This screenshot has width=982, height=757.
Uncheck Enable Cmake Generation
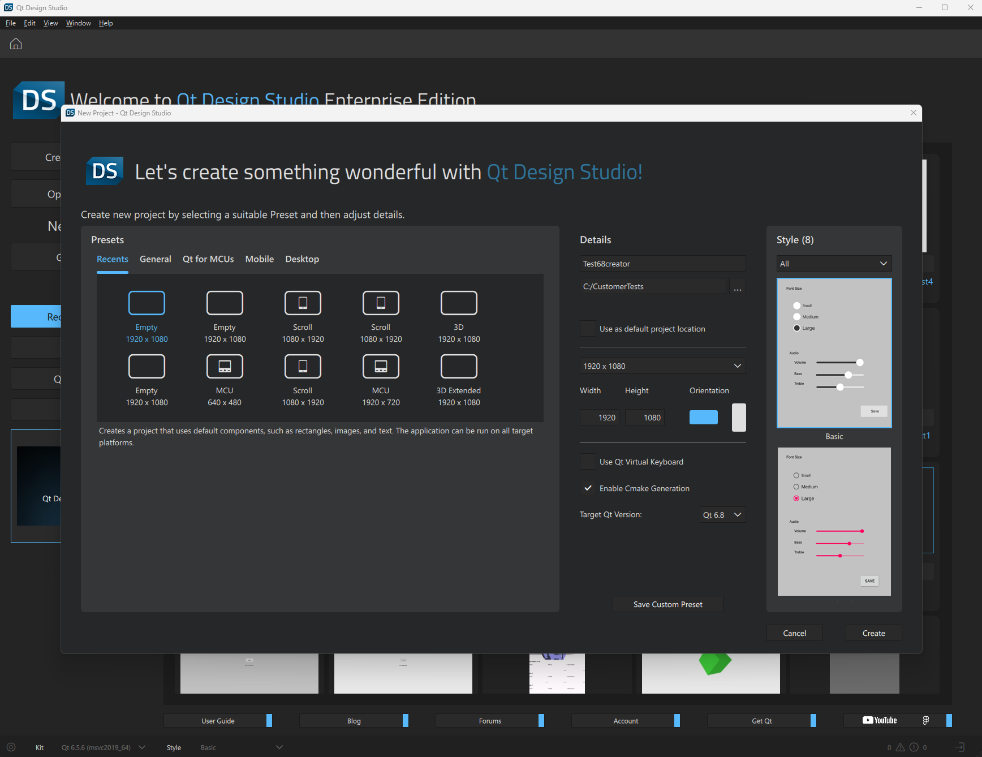pyautogui.click(x=588, y=488)
